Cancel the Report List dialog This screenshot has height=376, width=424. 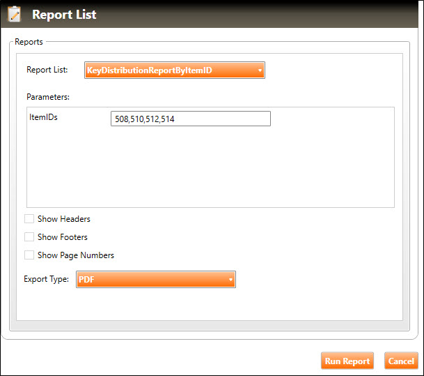(401, 361)
